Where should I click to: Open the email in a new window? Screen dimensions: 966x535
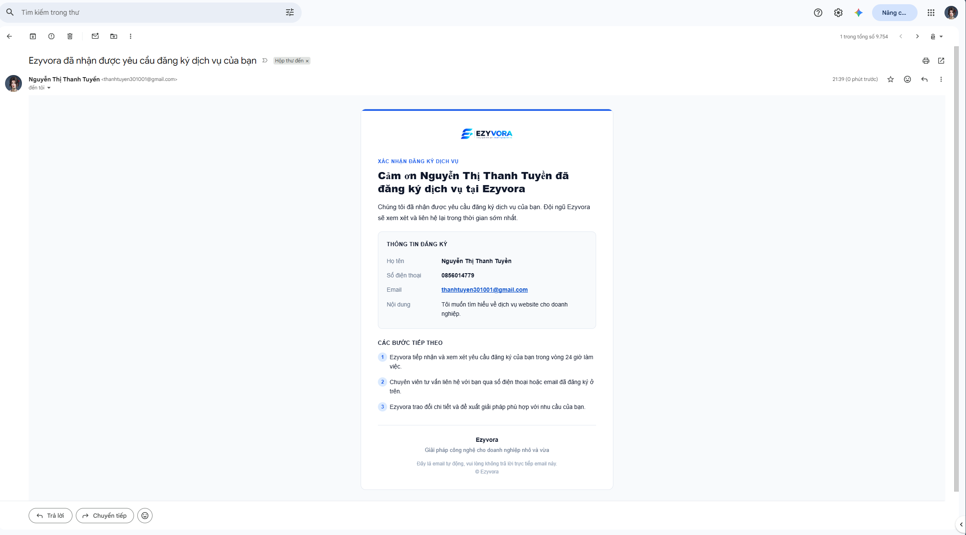click(x=941, y=61)
